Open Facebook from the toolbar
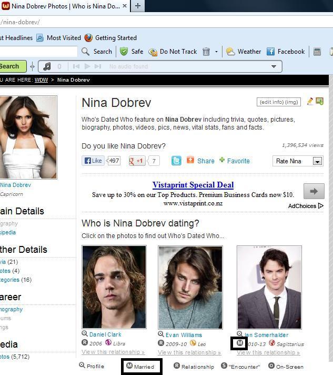 pyautogui.click(x=286, y=52)
